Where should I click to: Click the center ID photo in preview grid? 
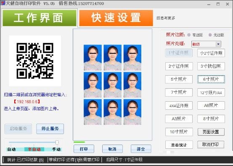click(x=112, y=85)
